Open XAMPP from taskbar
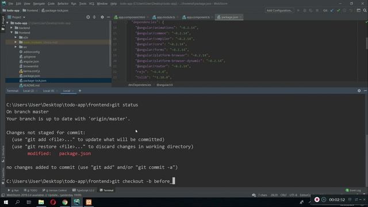368x207 pixels. 89,202
